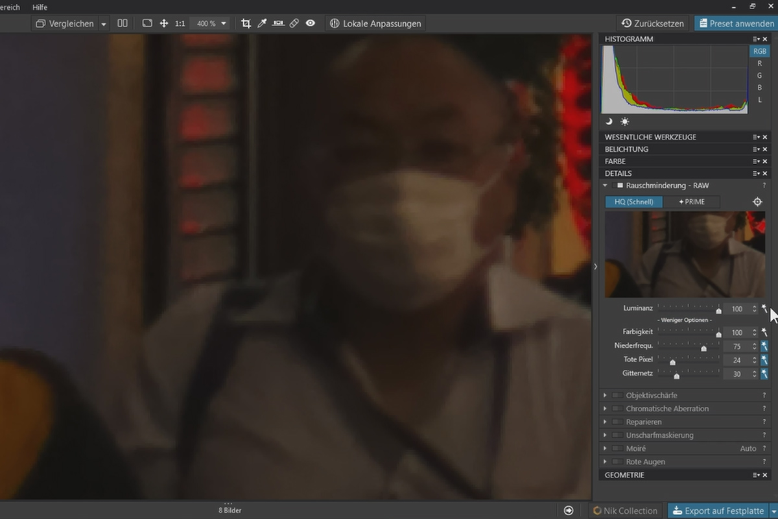Screen dimensions: 778x519
Task: Click the Luminanz magic wand
Action: tap(764, 309)
